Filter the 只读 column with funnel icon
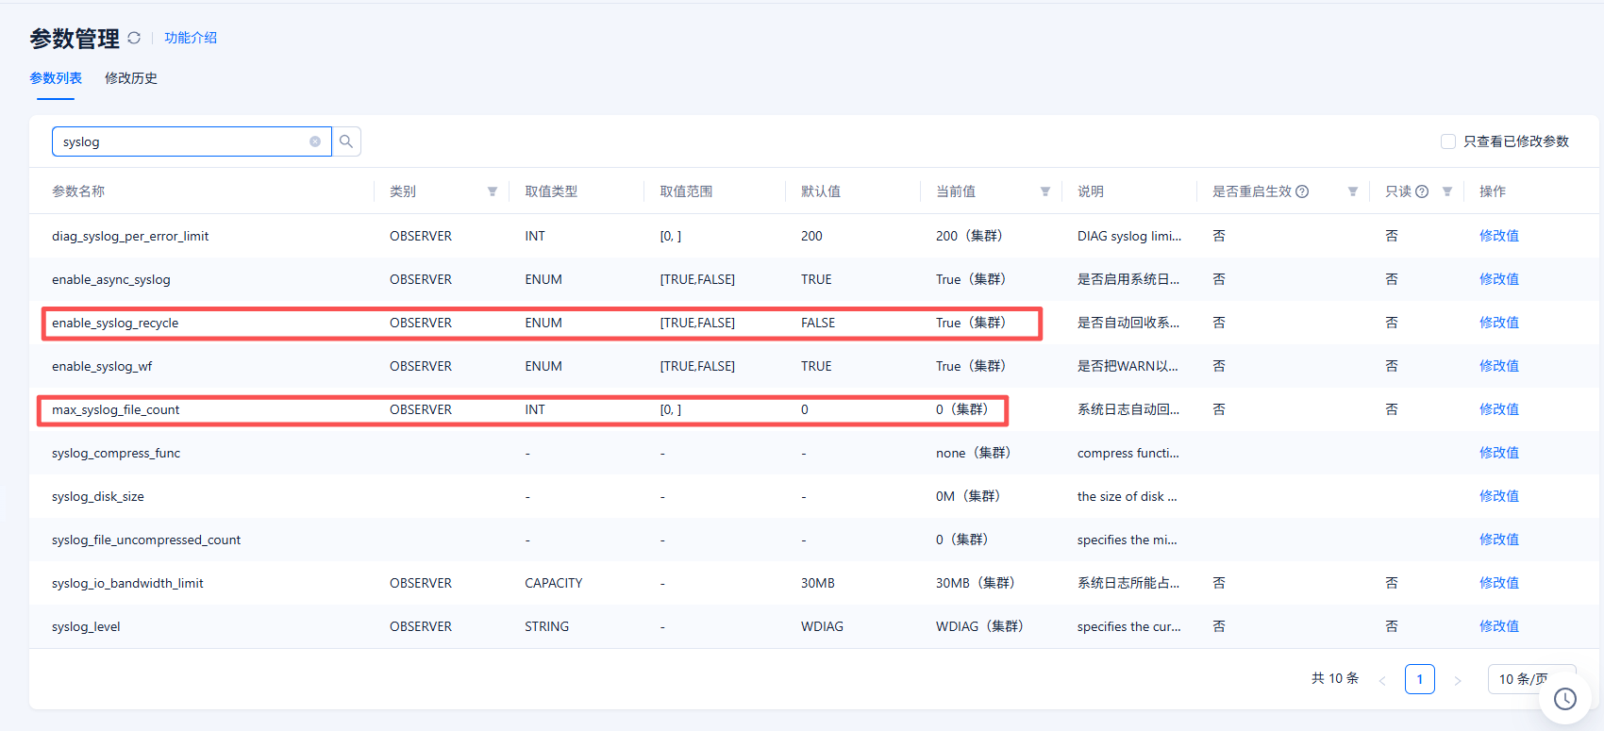 click(x=1446, y=191)
